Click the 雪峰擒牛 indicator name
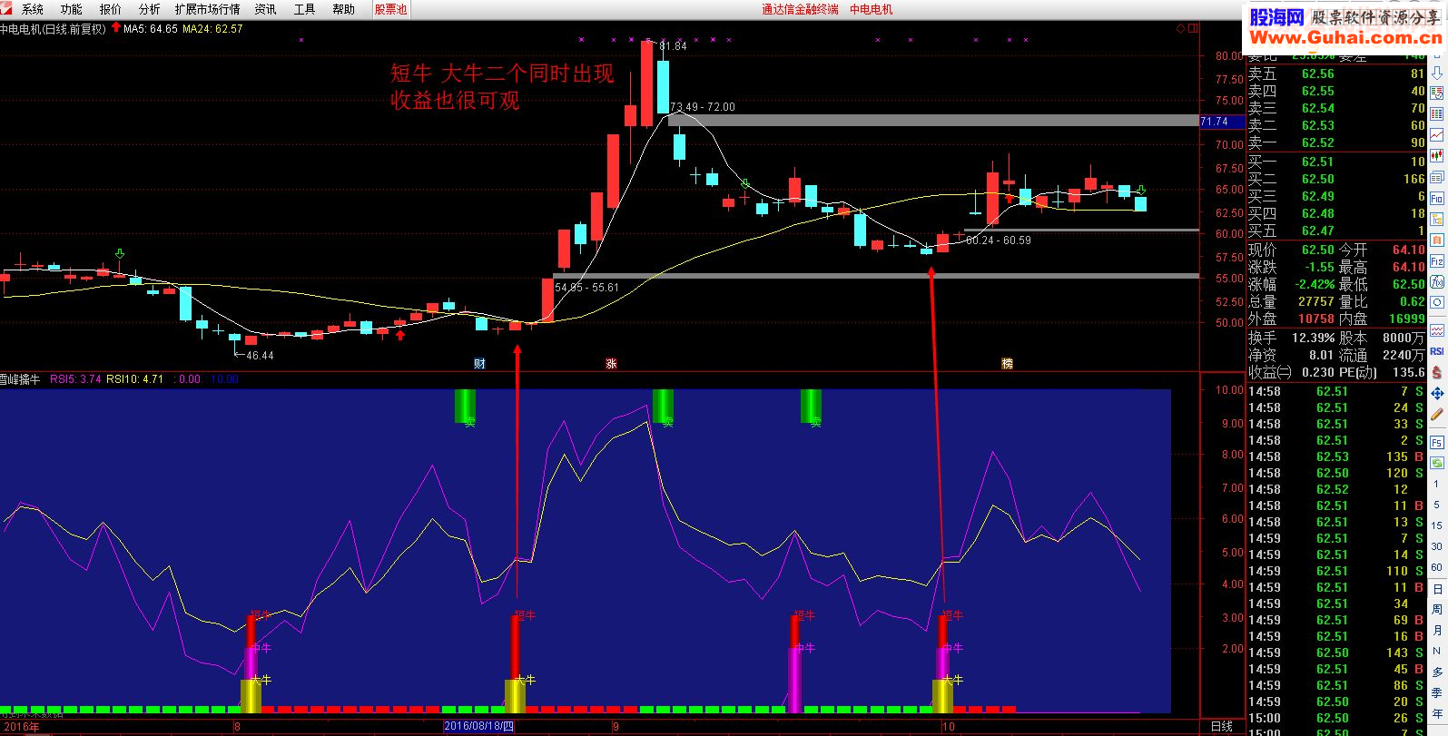This screenshot has width=1448, height=736. [20, 379]
